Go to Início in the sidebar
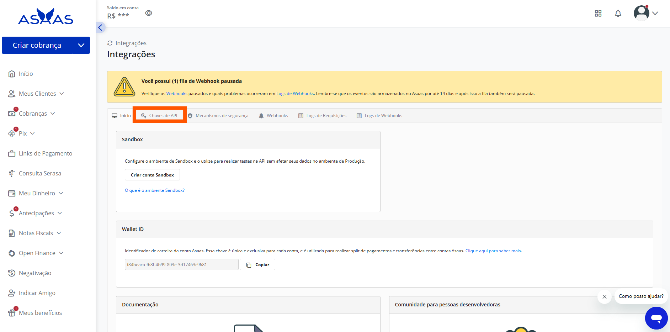Image resolution: width=670 pixels, height=332 pixels. tap(26, 74)
